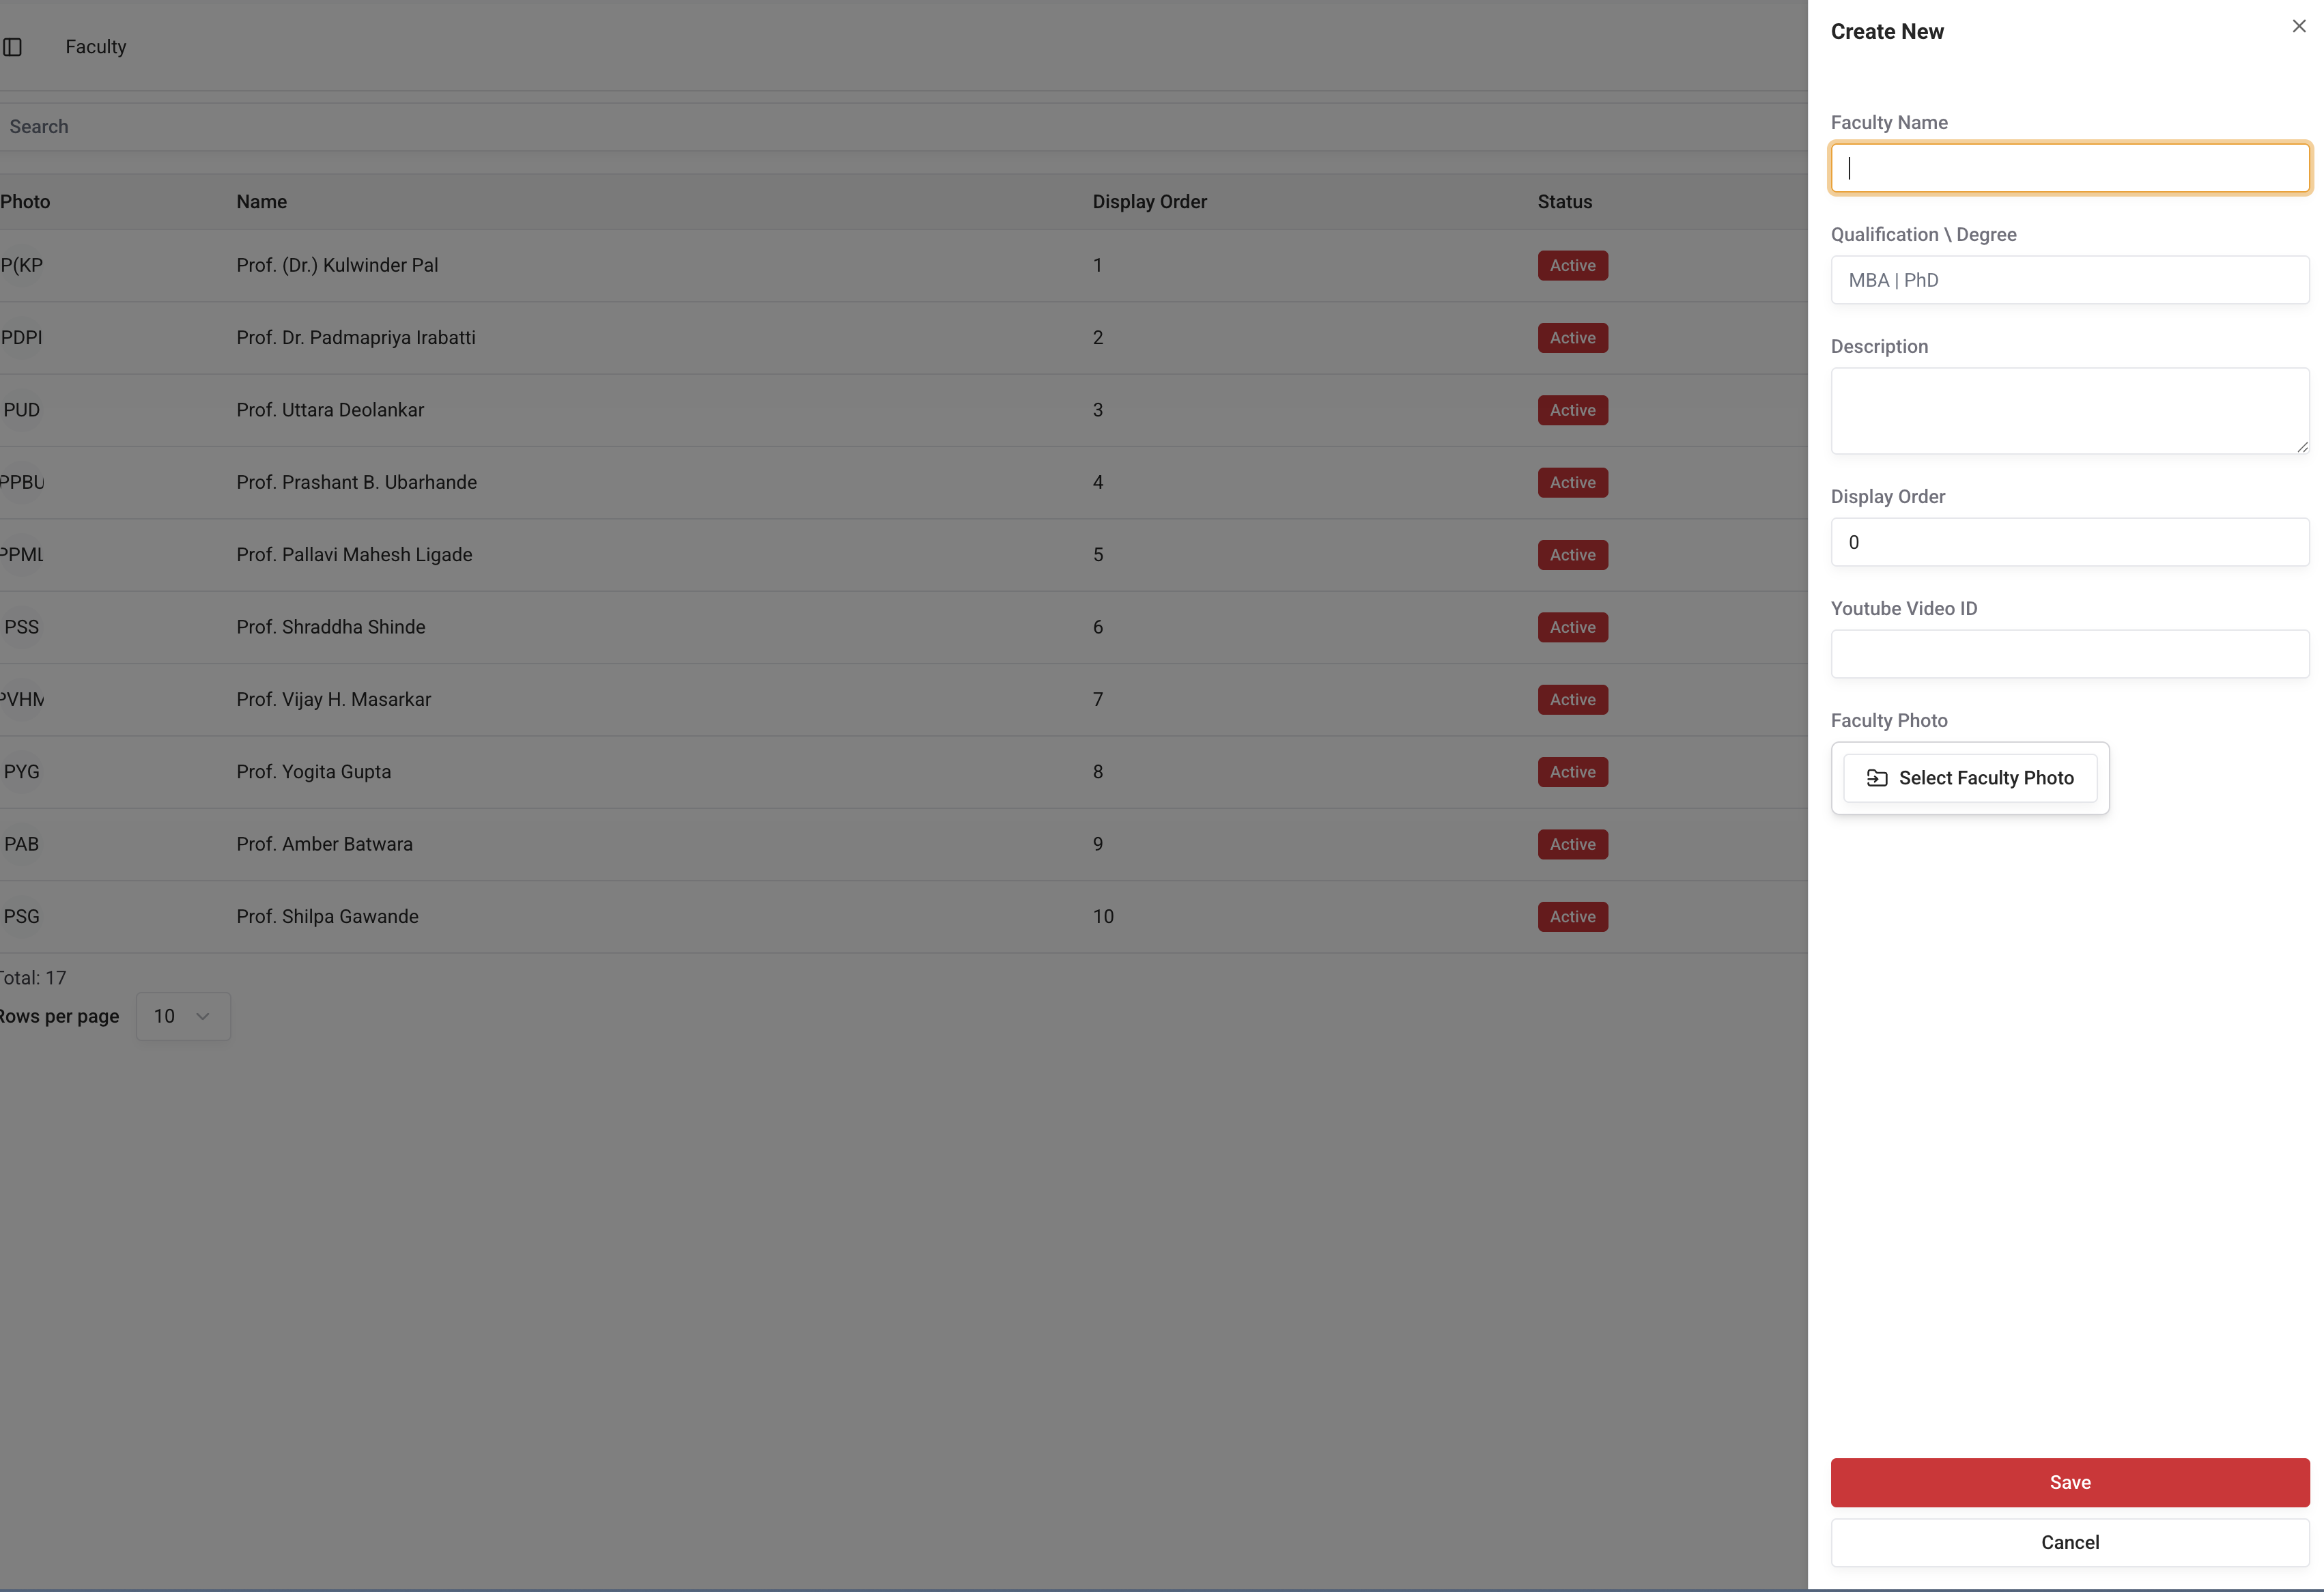The width and height of the screenshot is (2324, 1592).
Task: Click the PYG avatar thumbnail
Action: click(21, 772)
